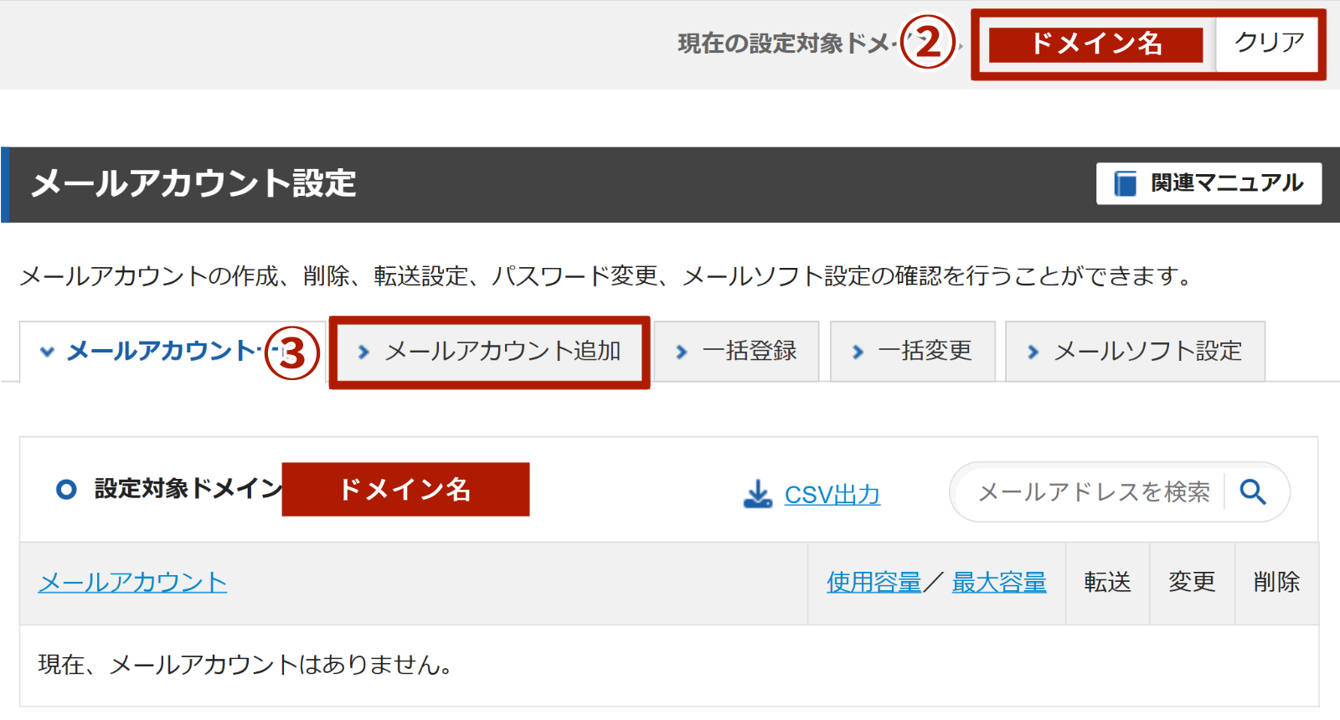Sort by 最大容量 column link
This screenshot has width=1340, height=720.
[999, 582]
